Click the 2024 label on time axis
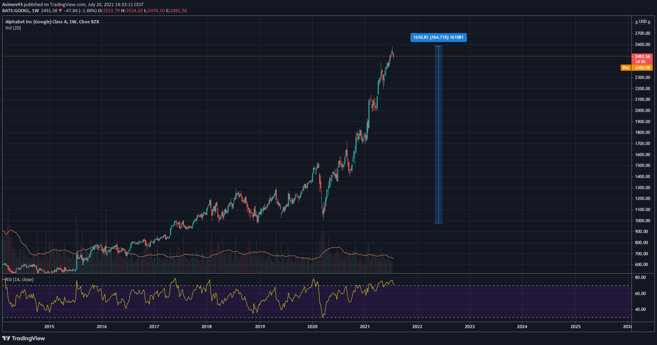 pos(522,327)
